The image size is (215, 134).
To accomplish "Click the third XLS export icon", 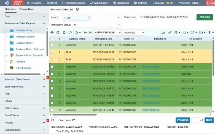I will coord(201,33).
